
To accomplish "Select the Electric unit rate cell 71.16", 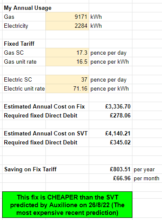I will click(x=67, y=88).
